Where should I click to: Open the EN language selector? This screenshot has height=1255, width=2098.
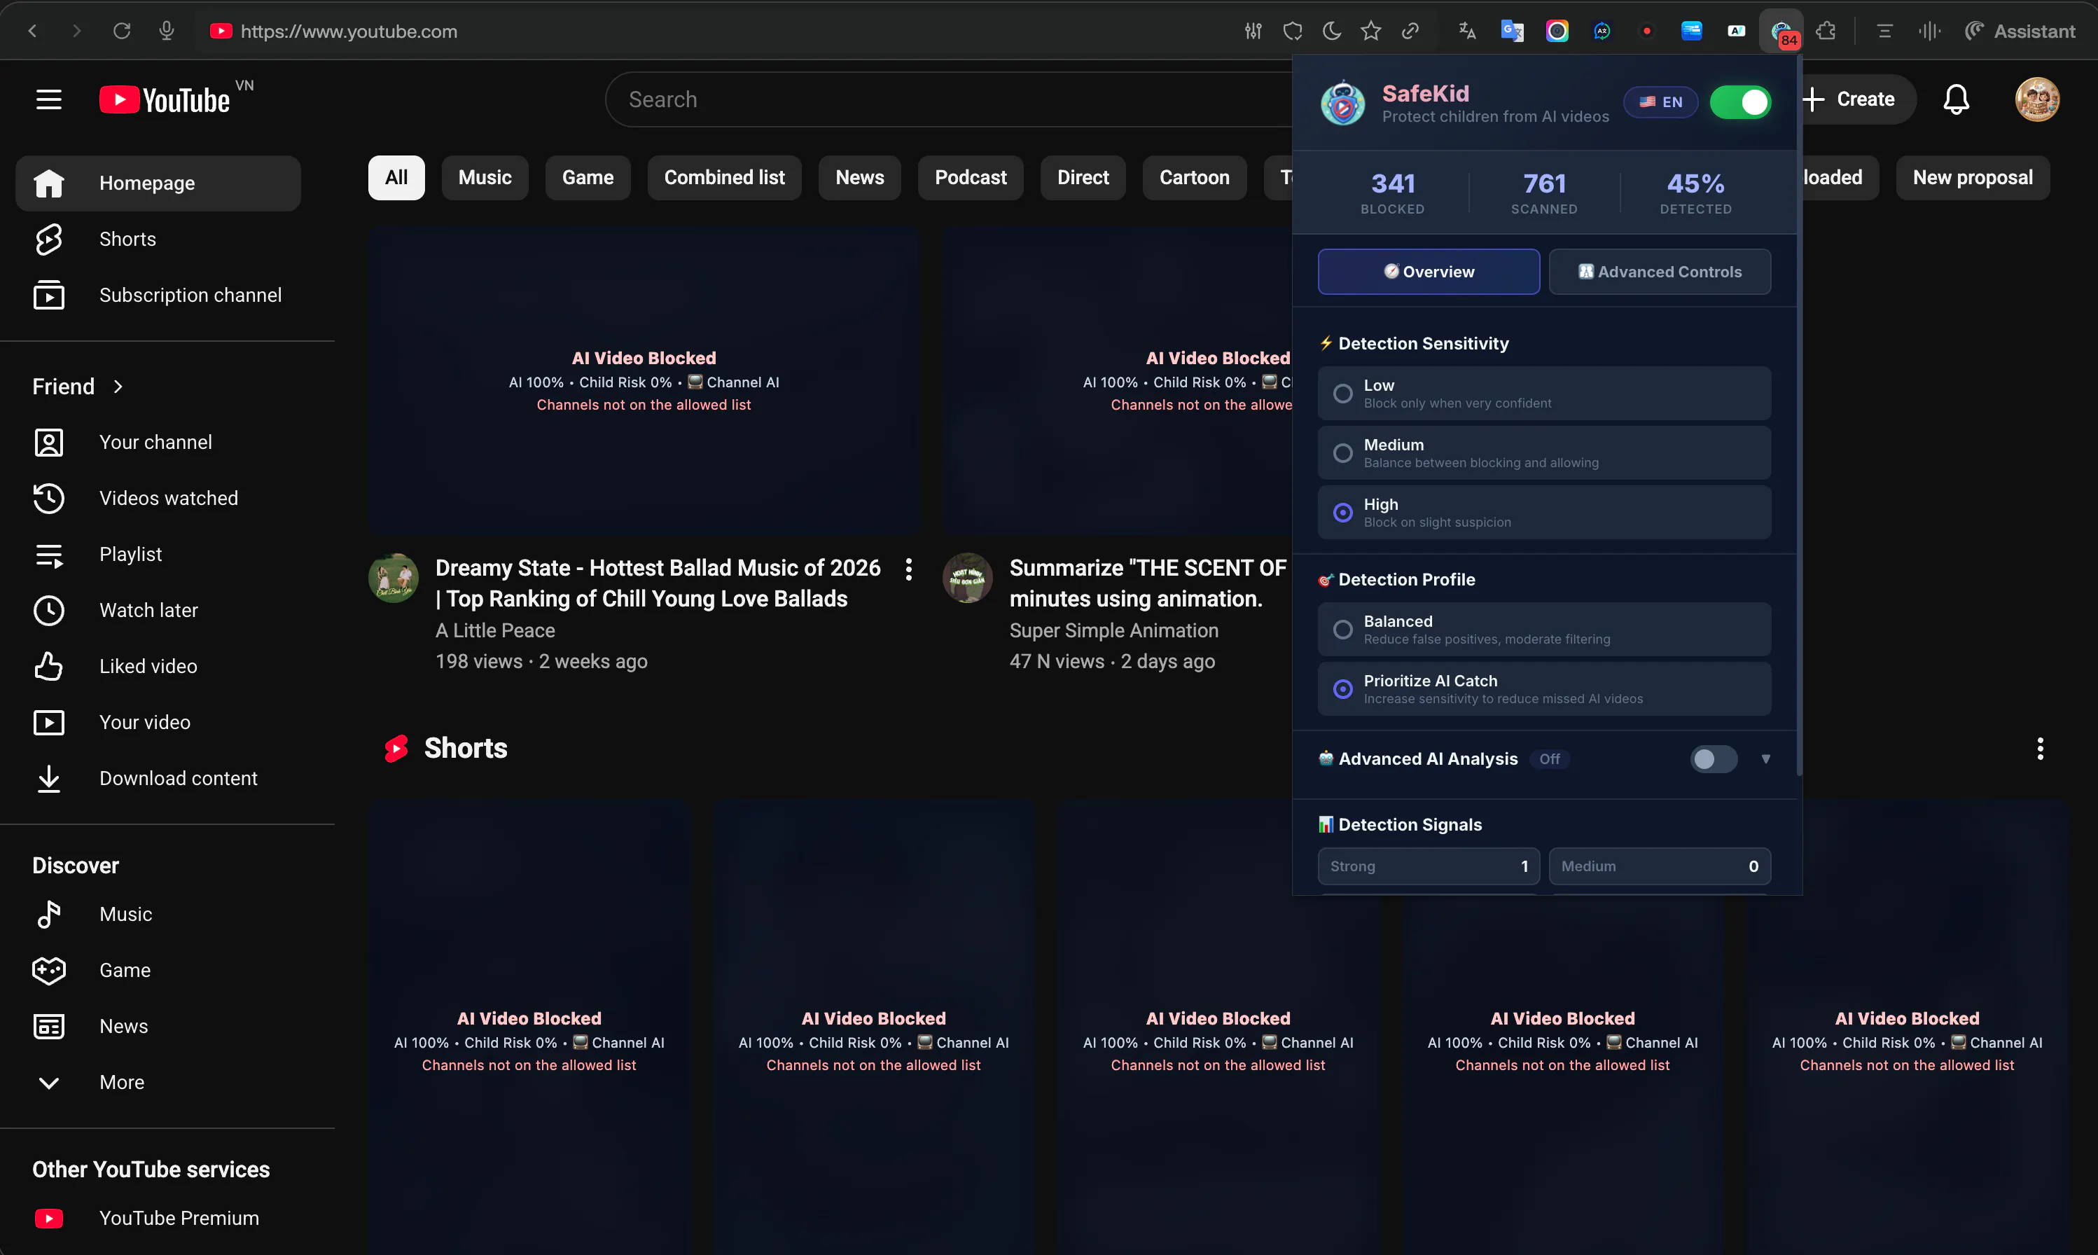tap(1660, 102)
